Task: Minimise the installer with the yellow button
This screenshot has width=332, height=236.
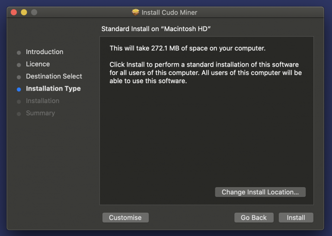Action: point(24,12)
